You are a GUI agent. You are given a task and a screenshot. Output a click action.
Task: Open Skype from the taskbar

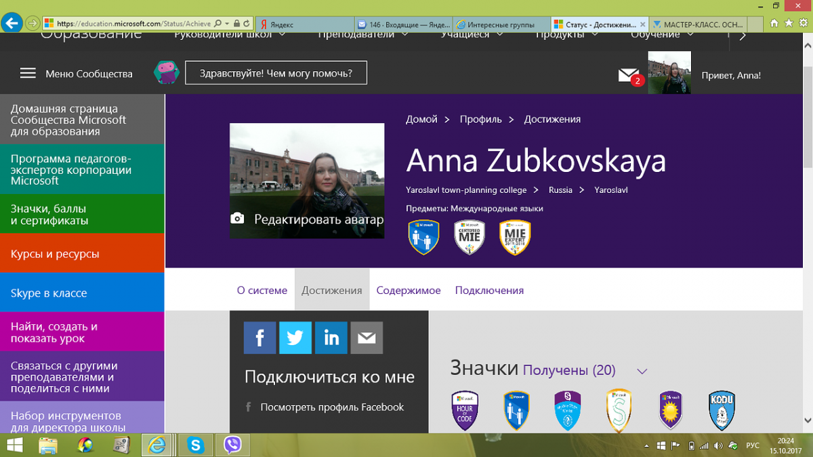coord(196,445)
